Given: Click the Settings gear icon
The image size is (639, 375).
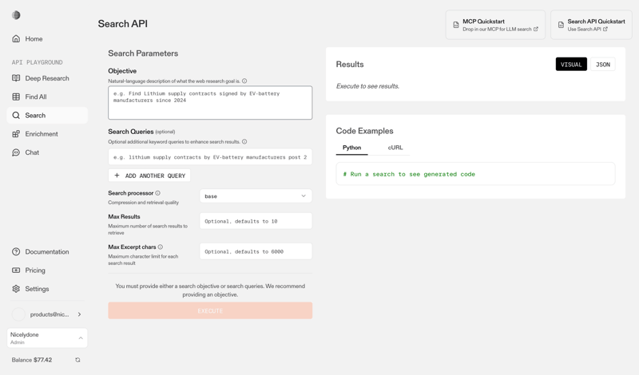Looking at the screenshot, I should (x=16, y=289).
